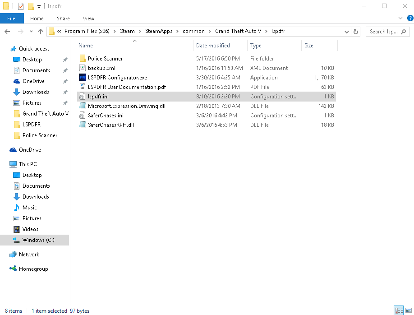Go to the common breadcrumb
Viewport: 414px width, 315px height.
[193, 31]
